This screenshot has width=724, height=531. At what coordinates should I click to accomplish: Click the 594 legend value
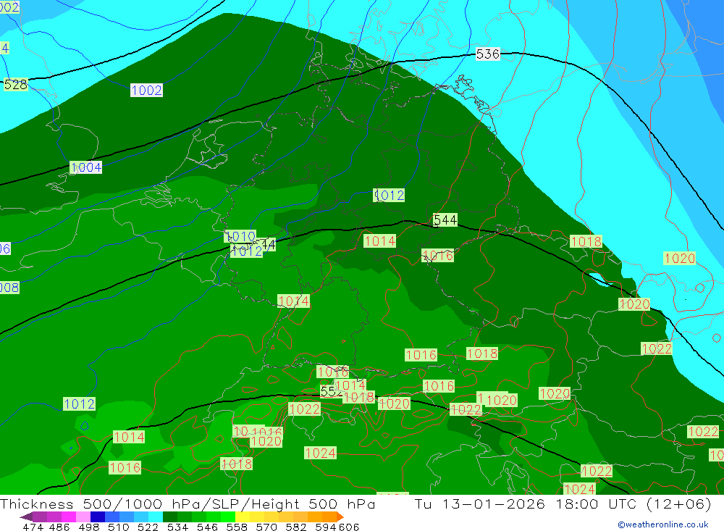[326, 527]
